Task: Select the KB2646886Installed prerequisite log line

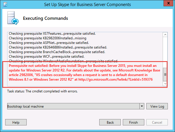Action: point(58,47)
